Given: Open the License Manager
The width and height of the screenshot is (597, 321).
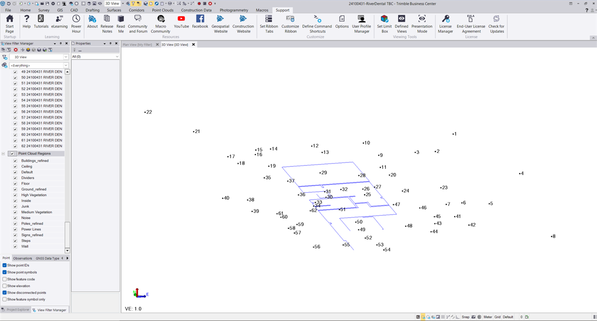Looking at the screenshot, I should tap(445, 24).
